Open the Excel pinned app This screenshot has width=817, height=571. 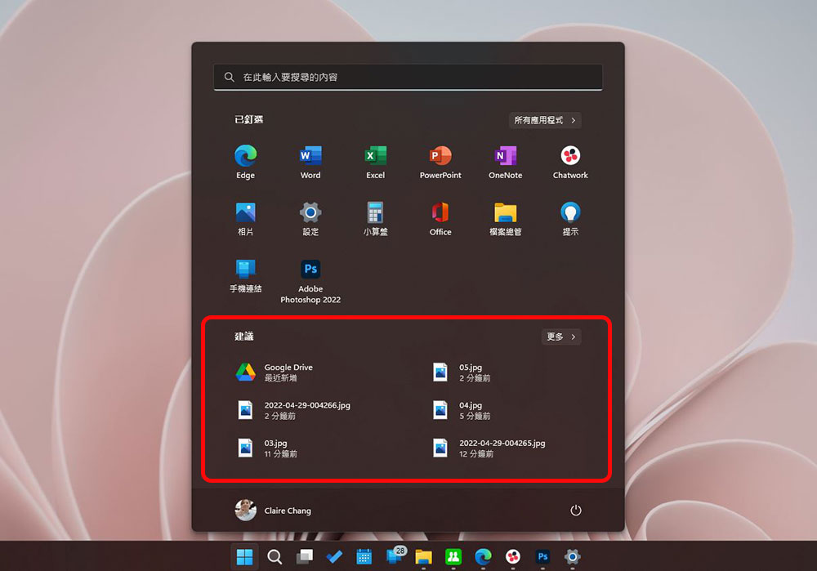click(x=375, y=162)
